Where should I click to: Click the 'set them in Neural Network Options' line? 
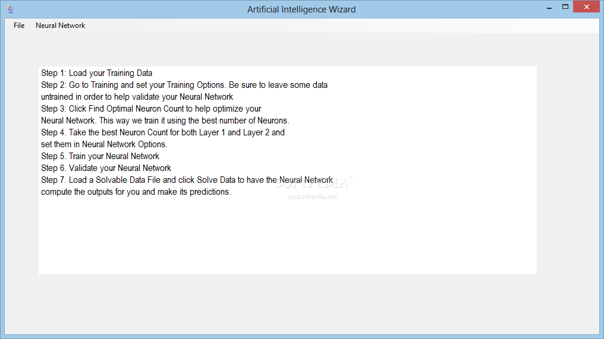coord(104,145)
